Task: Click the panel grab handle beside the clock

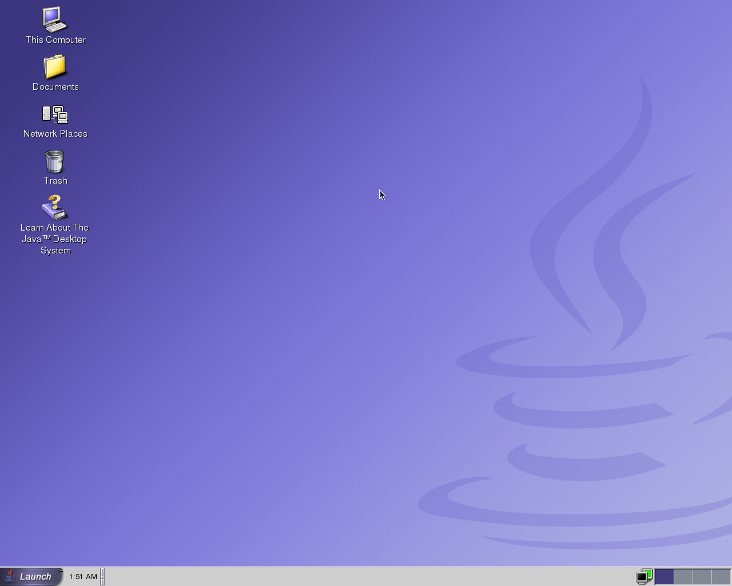Action: (x=102, y=576)
